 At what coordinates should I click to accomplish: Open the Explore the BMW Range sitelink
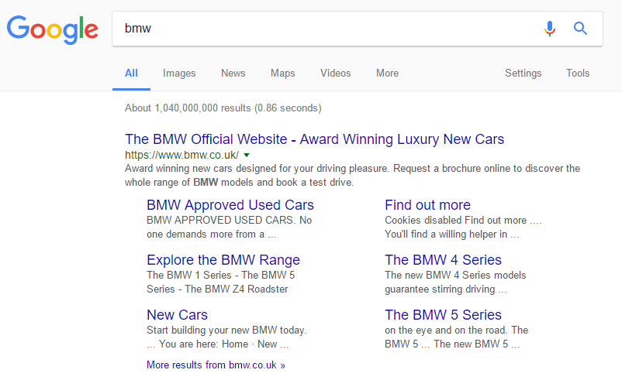[223, 260]
